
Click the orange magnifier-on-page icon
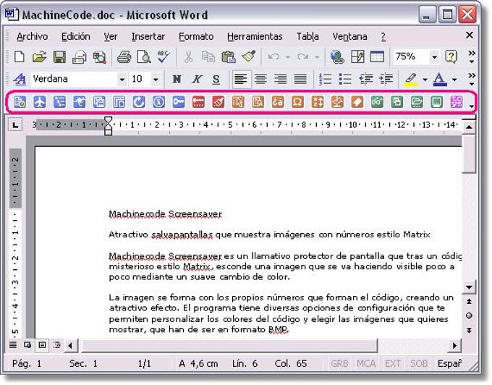click(x=258, y=102)
